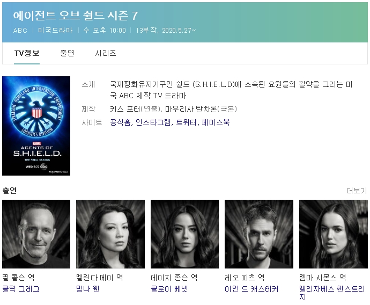Open actor 밍나 웬 profile link

pos(88,289)
